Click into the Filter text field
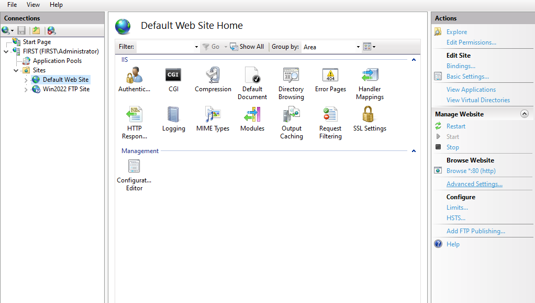 pyautogui.click(x=165, y=47)
